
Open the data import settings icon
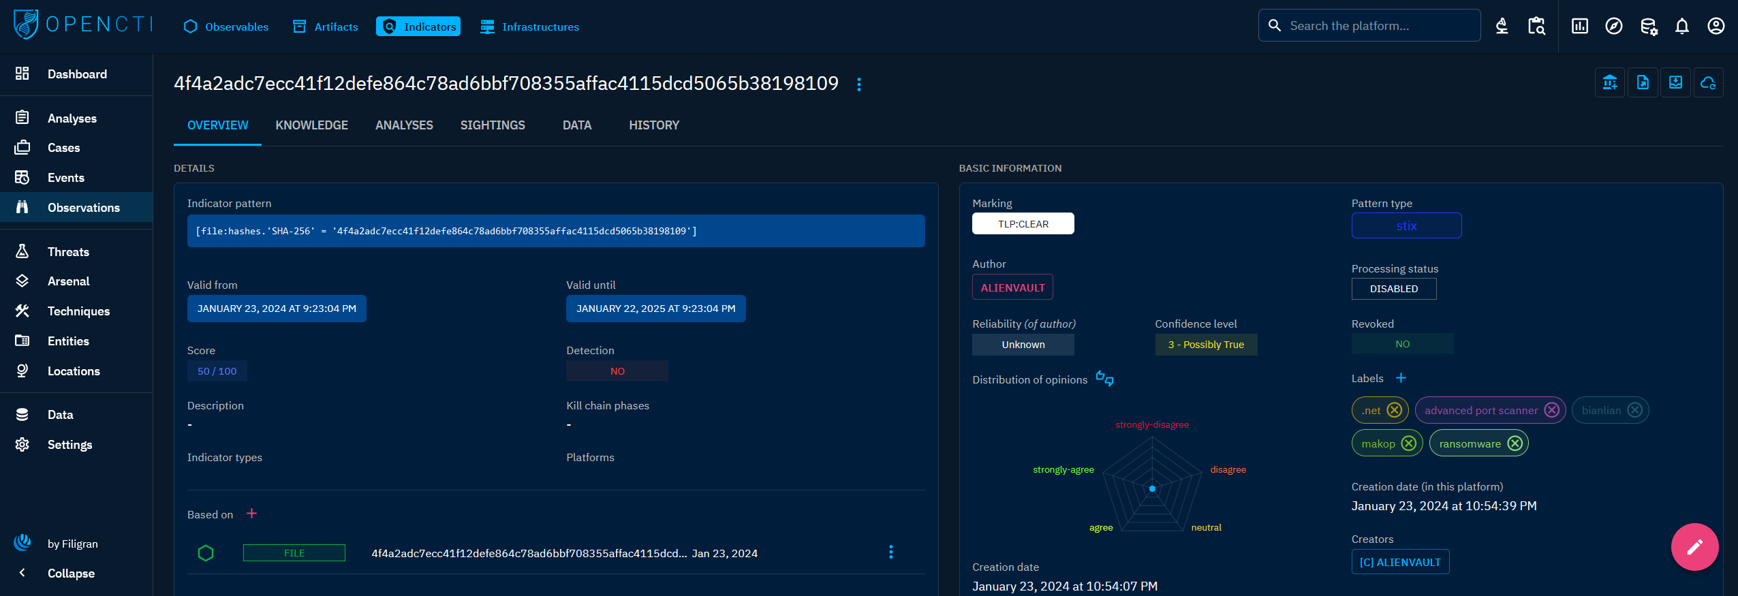(x=1648, y=27)
